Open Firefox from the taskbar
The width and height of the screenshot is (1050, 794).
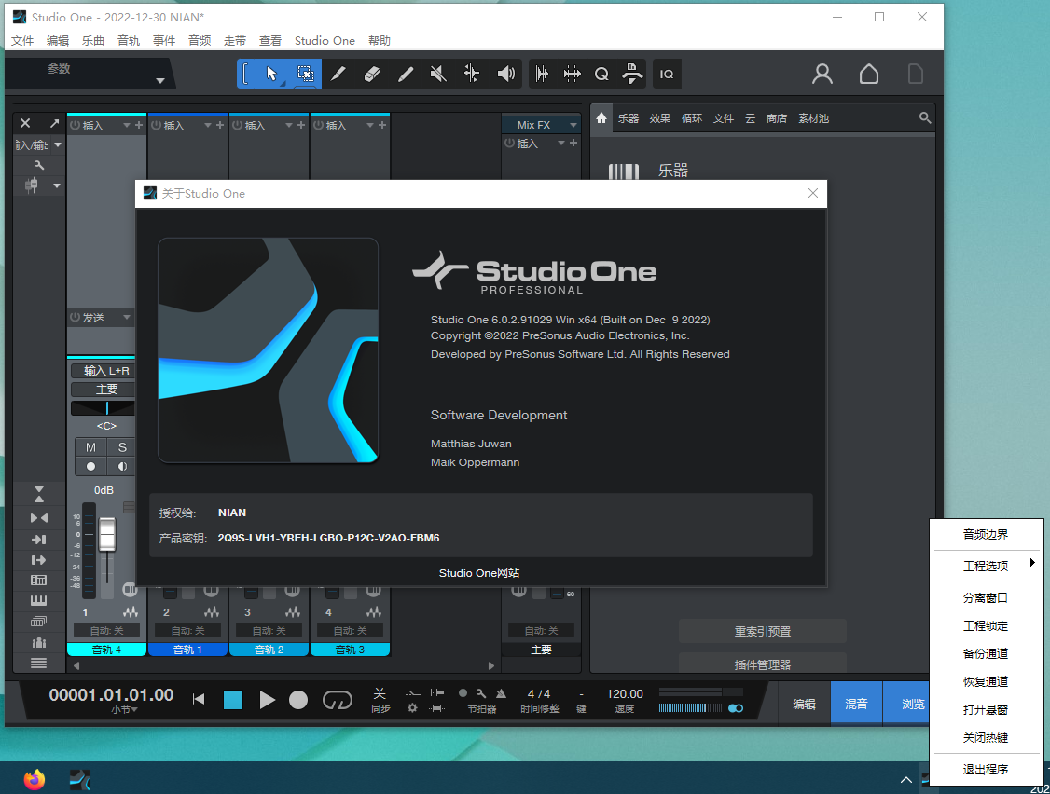point(35,779)
